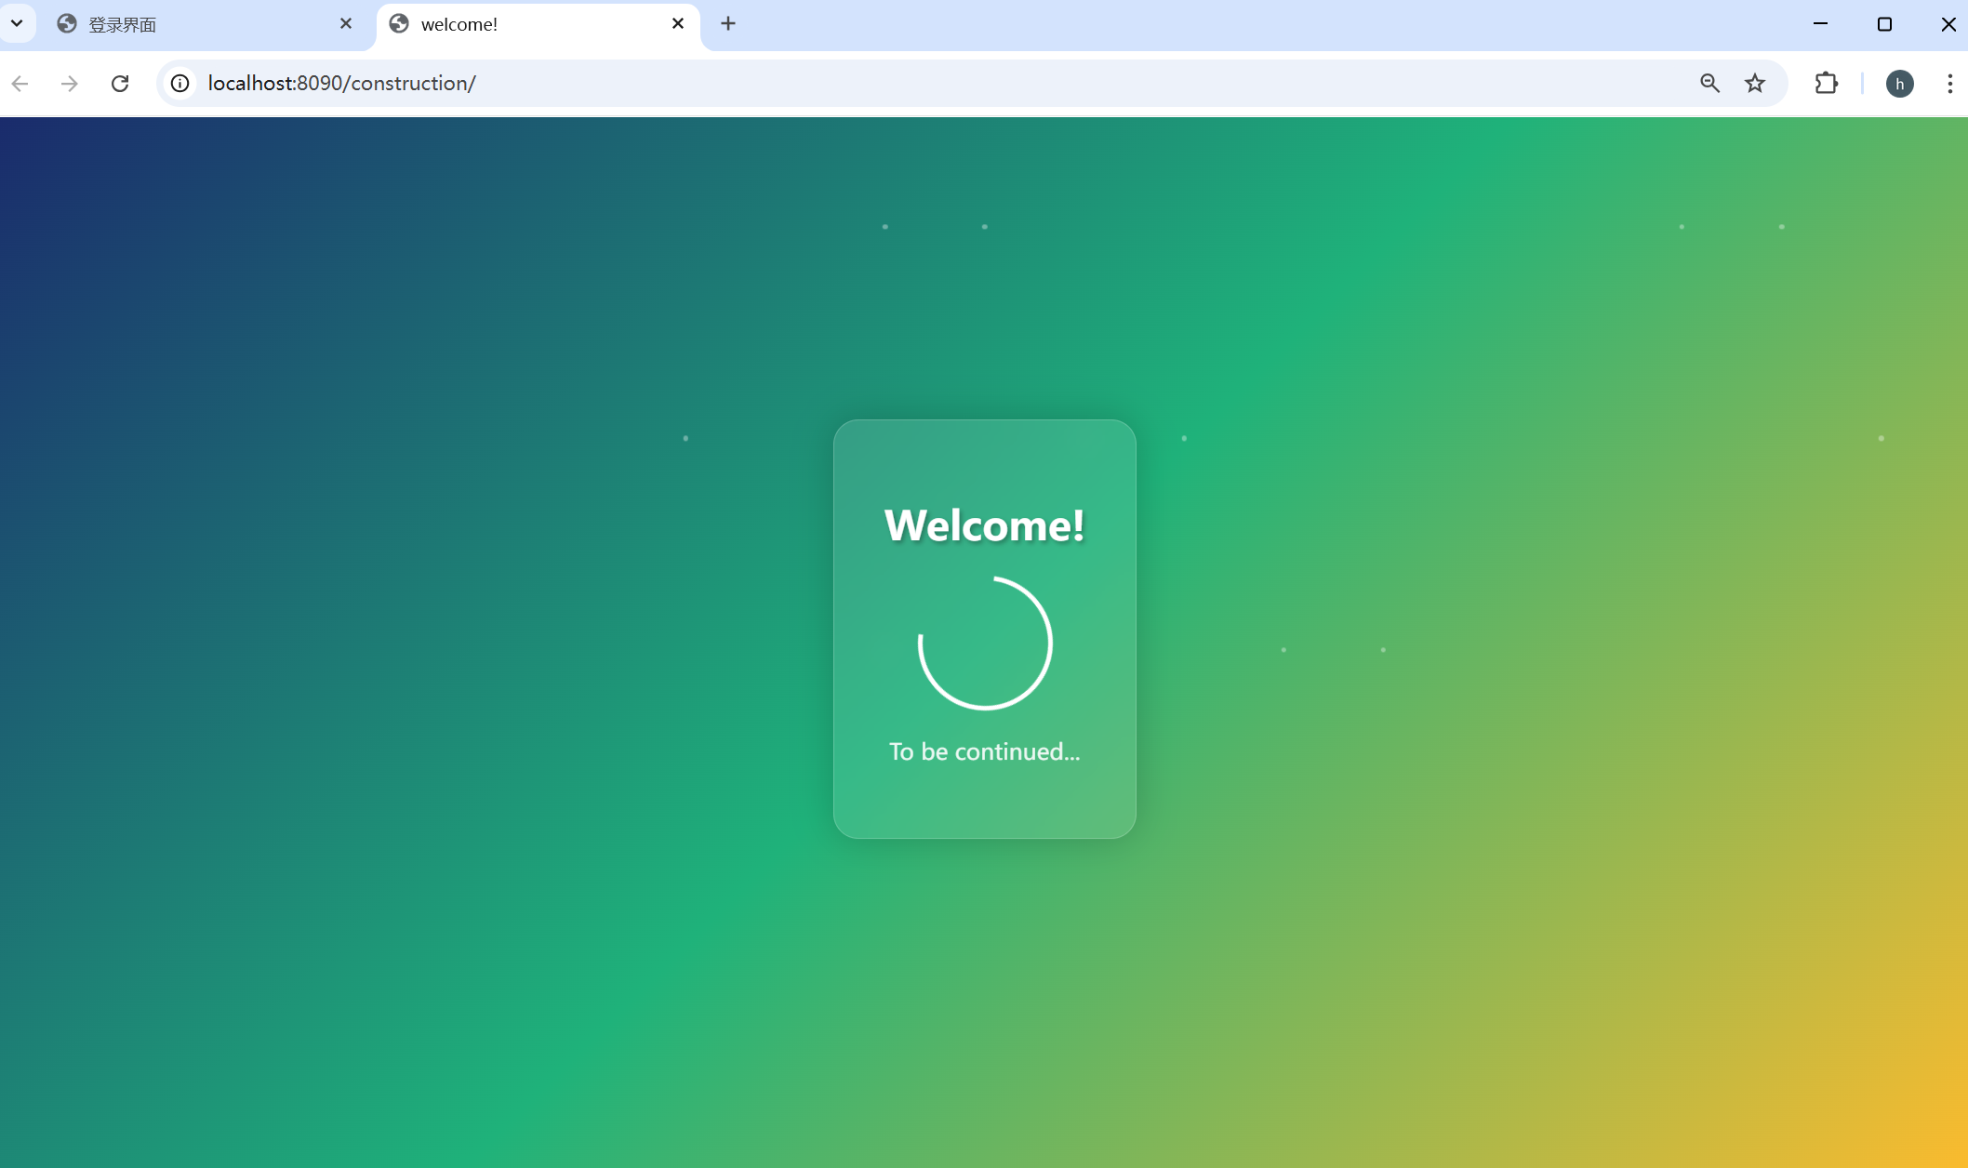This screenshot has width=1968, height=1168.
Task: Reload the current page
Action: (120, 84)
